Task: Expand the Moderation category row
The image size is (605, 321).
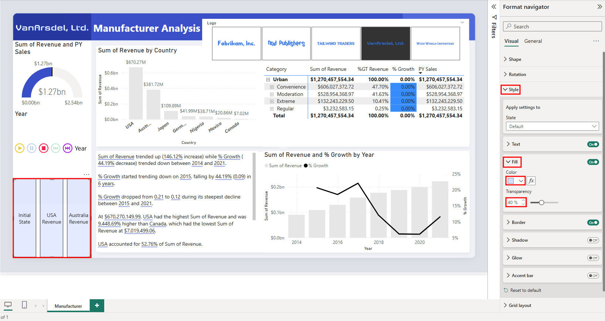Action: pos(272,94)
